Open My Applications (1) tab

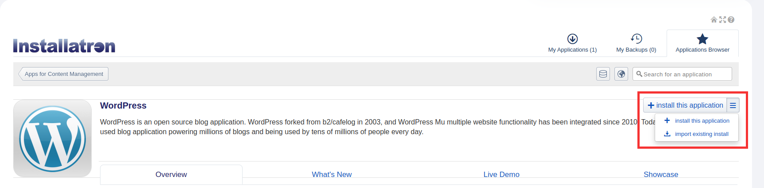coord(572,43)
